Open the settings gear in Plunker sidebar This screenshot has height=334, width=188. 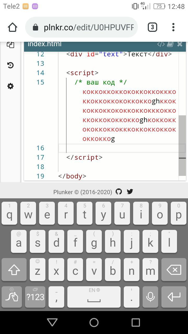point(10,86)
